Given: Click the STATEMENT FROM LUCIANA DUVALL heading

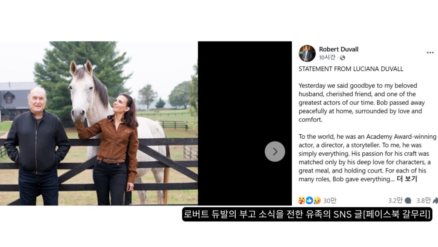Looking at the screenshot, I should tap(351, 69).
